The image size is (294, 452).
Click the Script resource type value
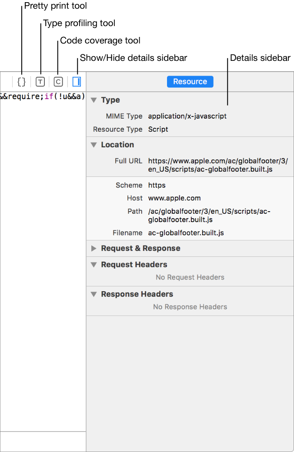[x=158, y=129]
